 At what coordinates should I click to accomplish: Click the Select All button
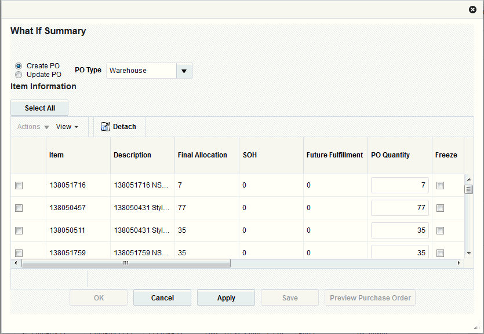[39, 108]
